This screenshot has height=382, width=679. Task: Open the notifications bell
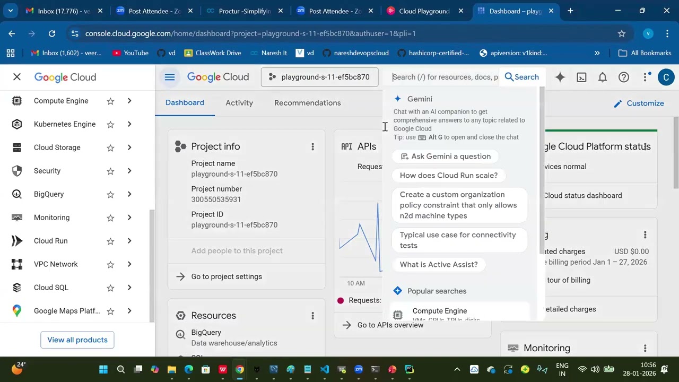coord(603,77)
